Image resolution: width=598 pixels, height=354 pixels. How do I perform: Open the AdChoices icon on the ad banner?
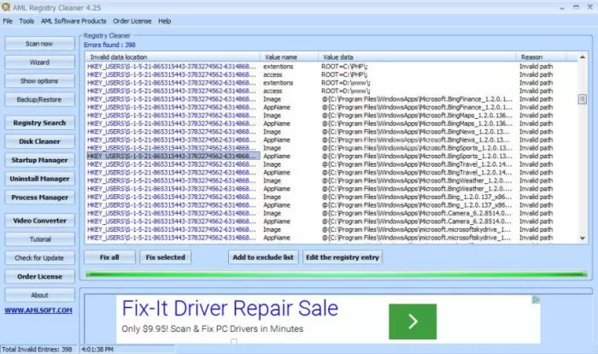pos(536,300)
